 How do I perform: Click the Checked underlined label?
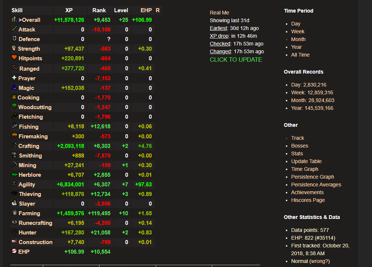[220, 44]
